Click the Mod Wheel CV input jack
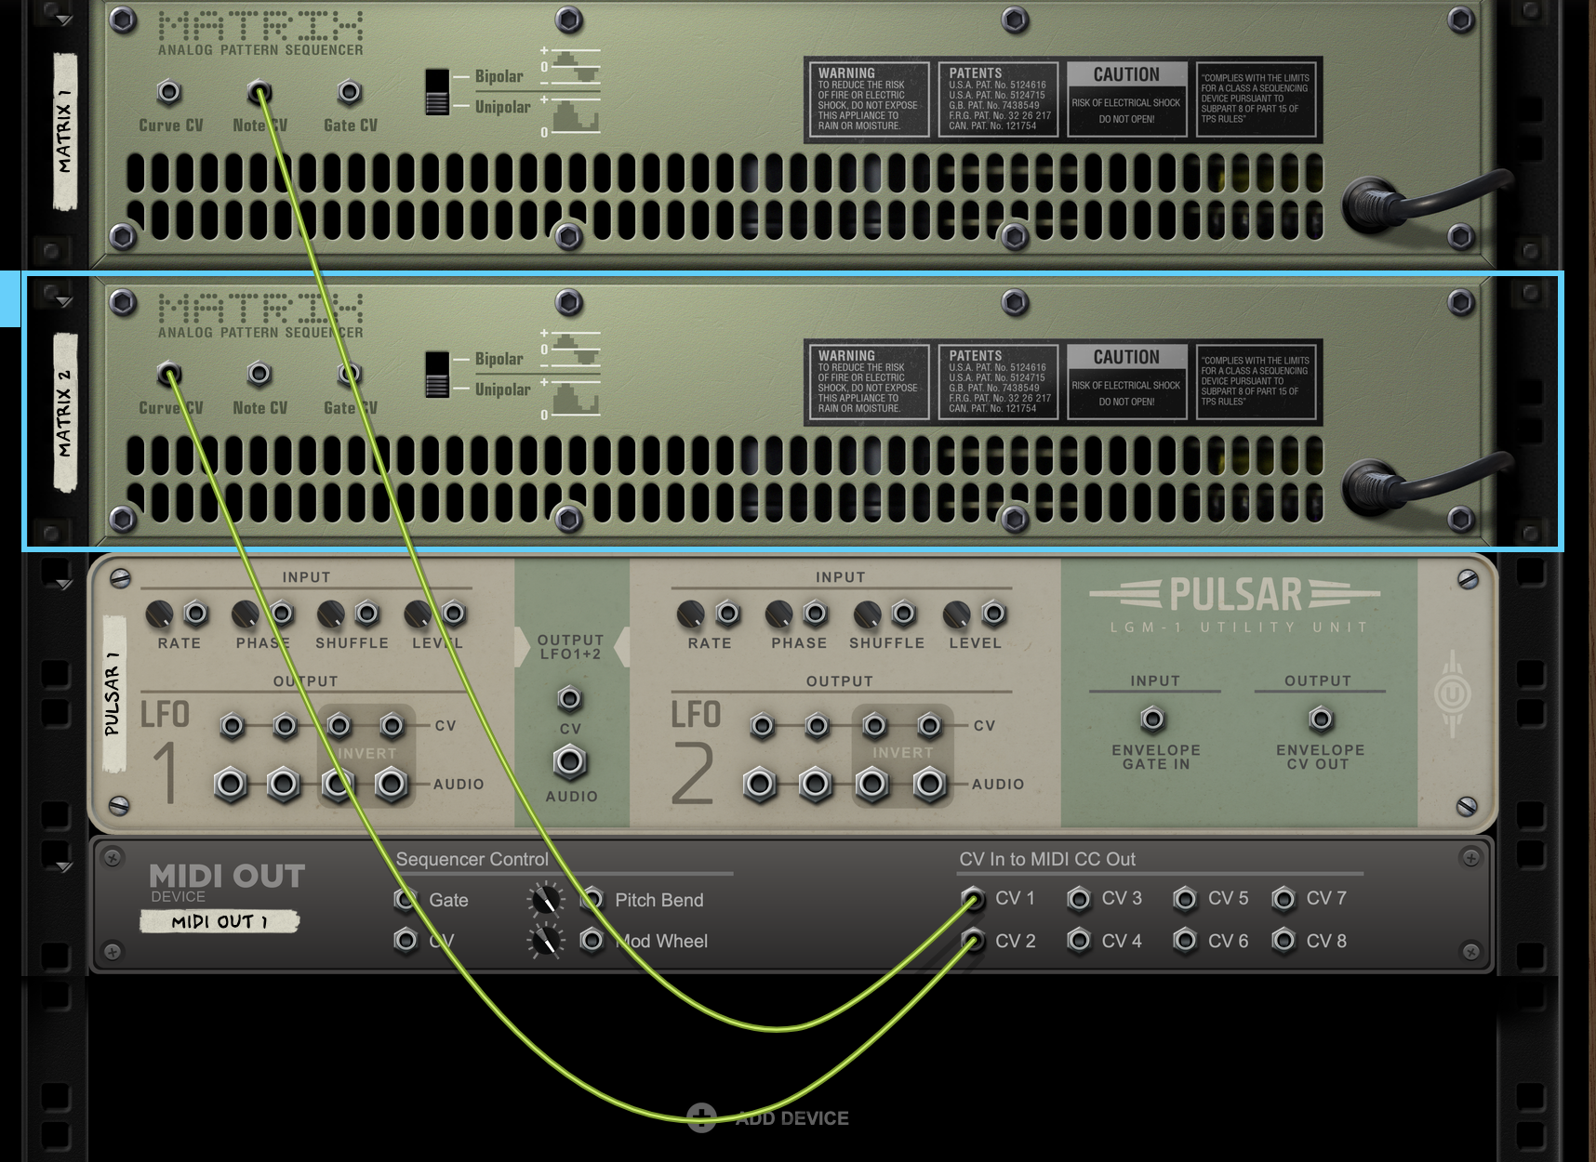This screenshot has width=1596, height=1162. point(592,941)
